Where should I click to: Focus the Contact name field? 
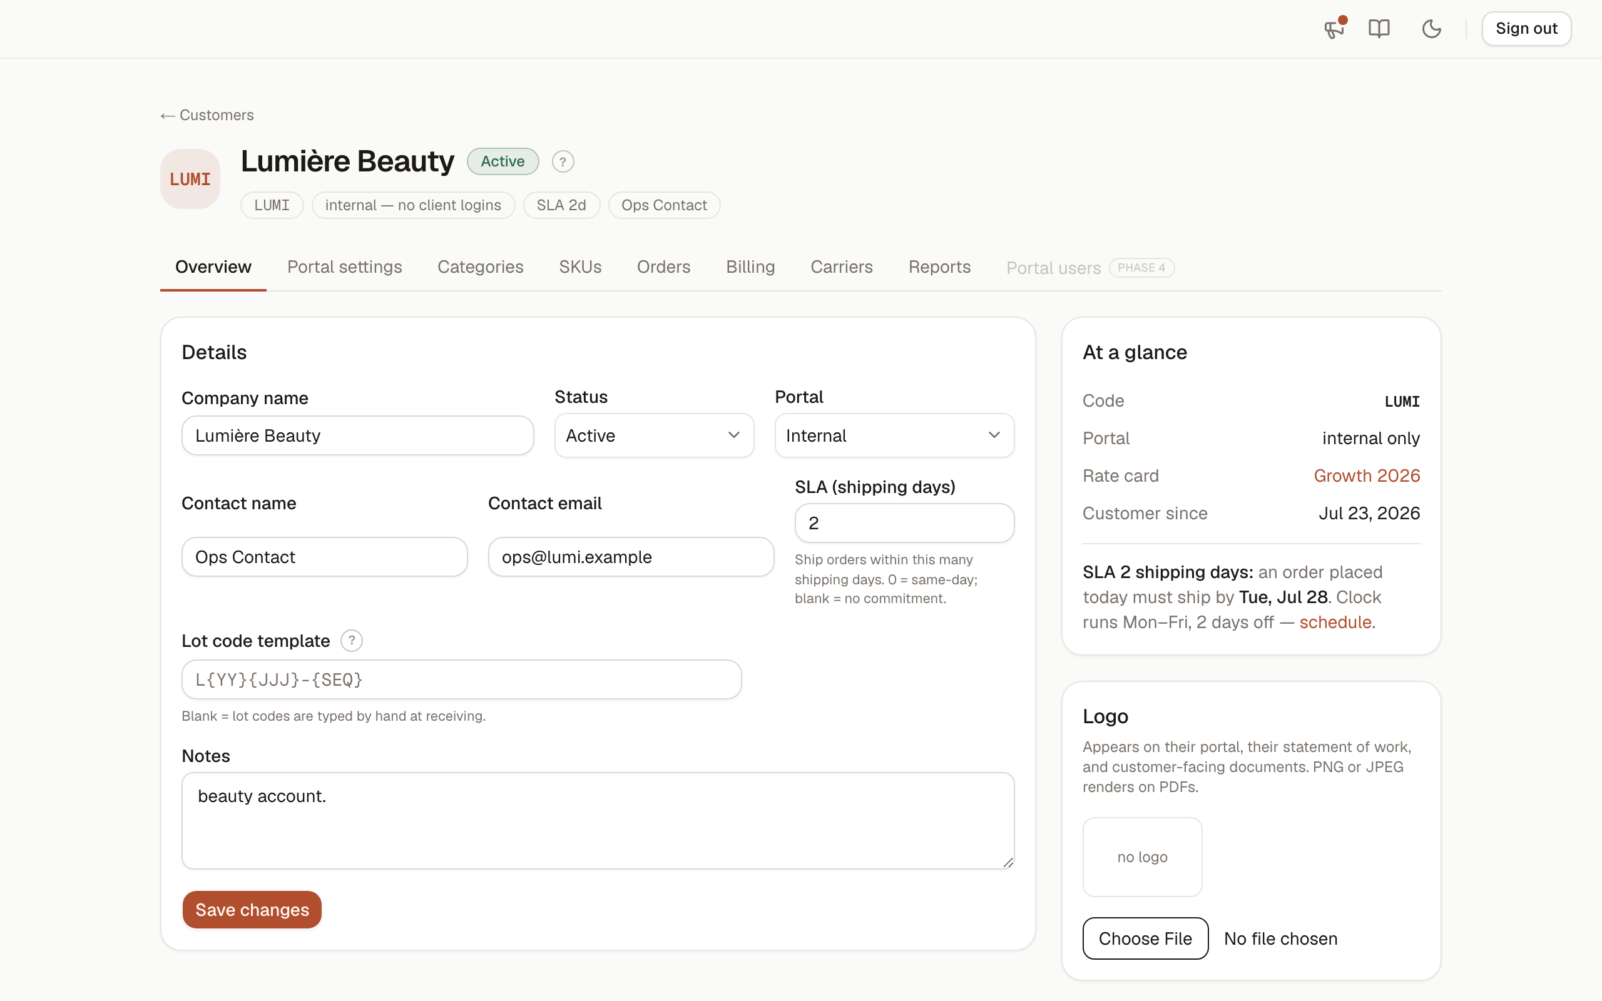pos(324,557)
